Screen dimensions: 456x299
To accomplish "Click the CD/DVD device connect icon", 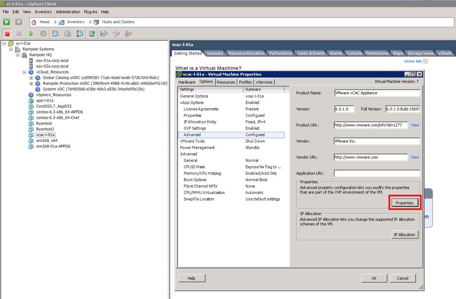I will [x=116, y=34].
